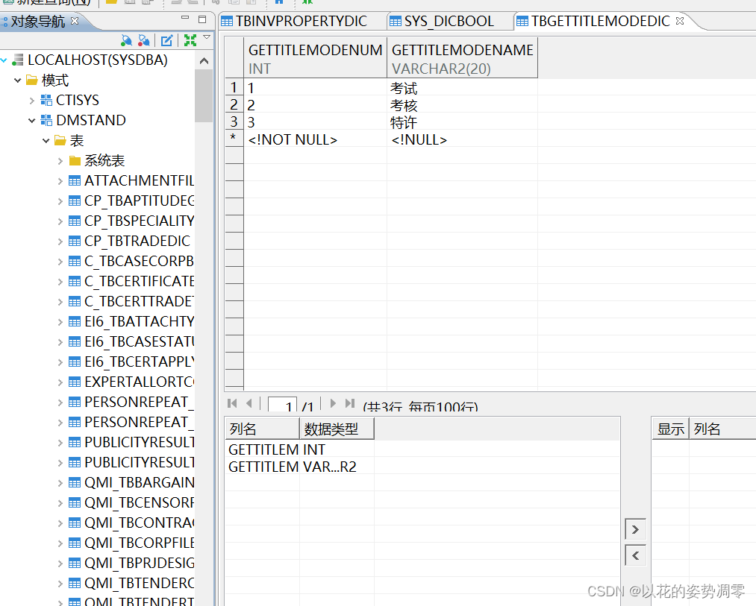Minimize the object navigator panel
Screen dimensions: 756x606
[x=185, y=18]
